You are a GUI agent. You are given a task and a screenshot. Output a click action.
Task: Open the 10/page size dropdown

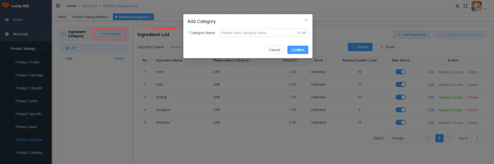[404, 138]
